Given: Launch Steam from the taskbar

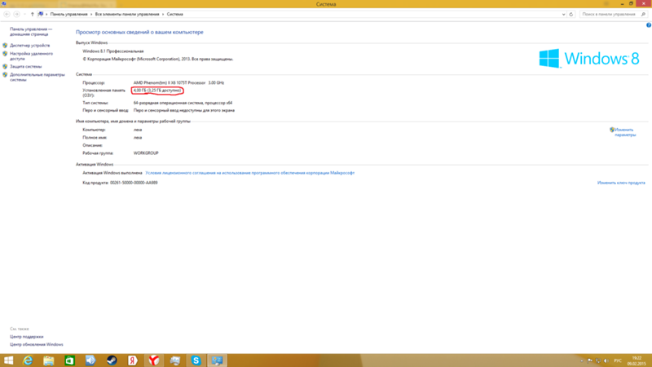Looking at the screenshot, I should [x=112, y=360].
